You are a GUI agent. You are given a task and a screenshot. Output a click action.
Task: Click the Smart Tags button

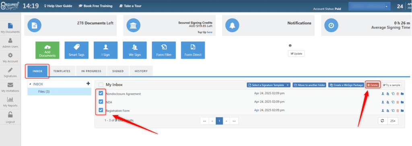coord(76,50)
